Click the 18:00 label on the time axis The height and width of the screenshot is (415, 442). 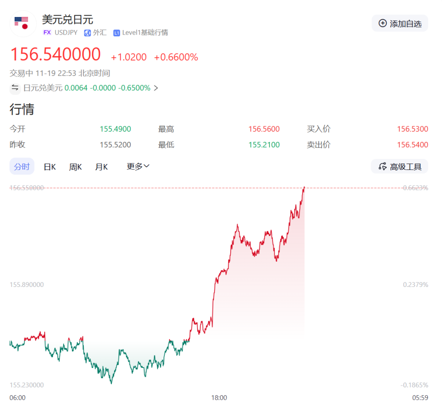point(219,398)
